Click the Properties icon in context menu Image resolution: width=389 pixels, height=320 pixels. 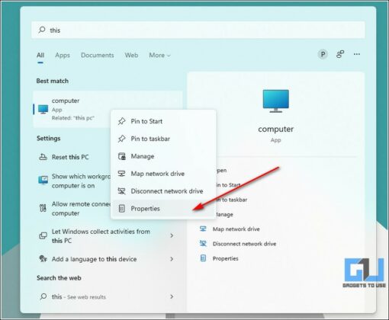coord(122,209)
